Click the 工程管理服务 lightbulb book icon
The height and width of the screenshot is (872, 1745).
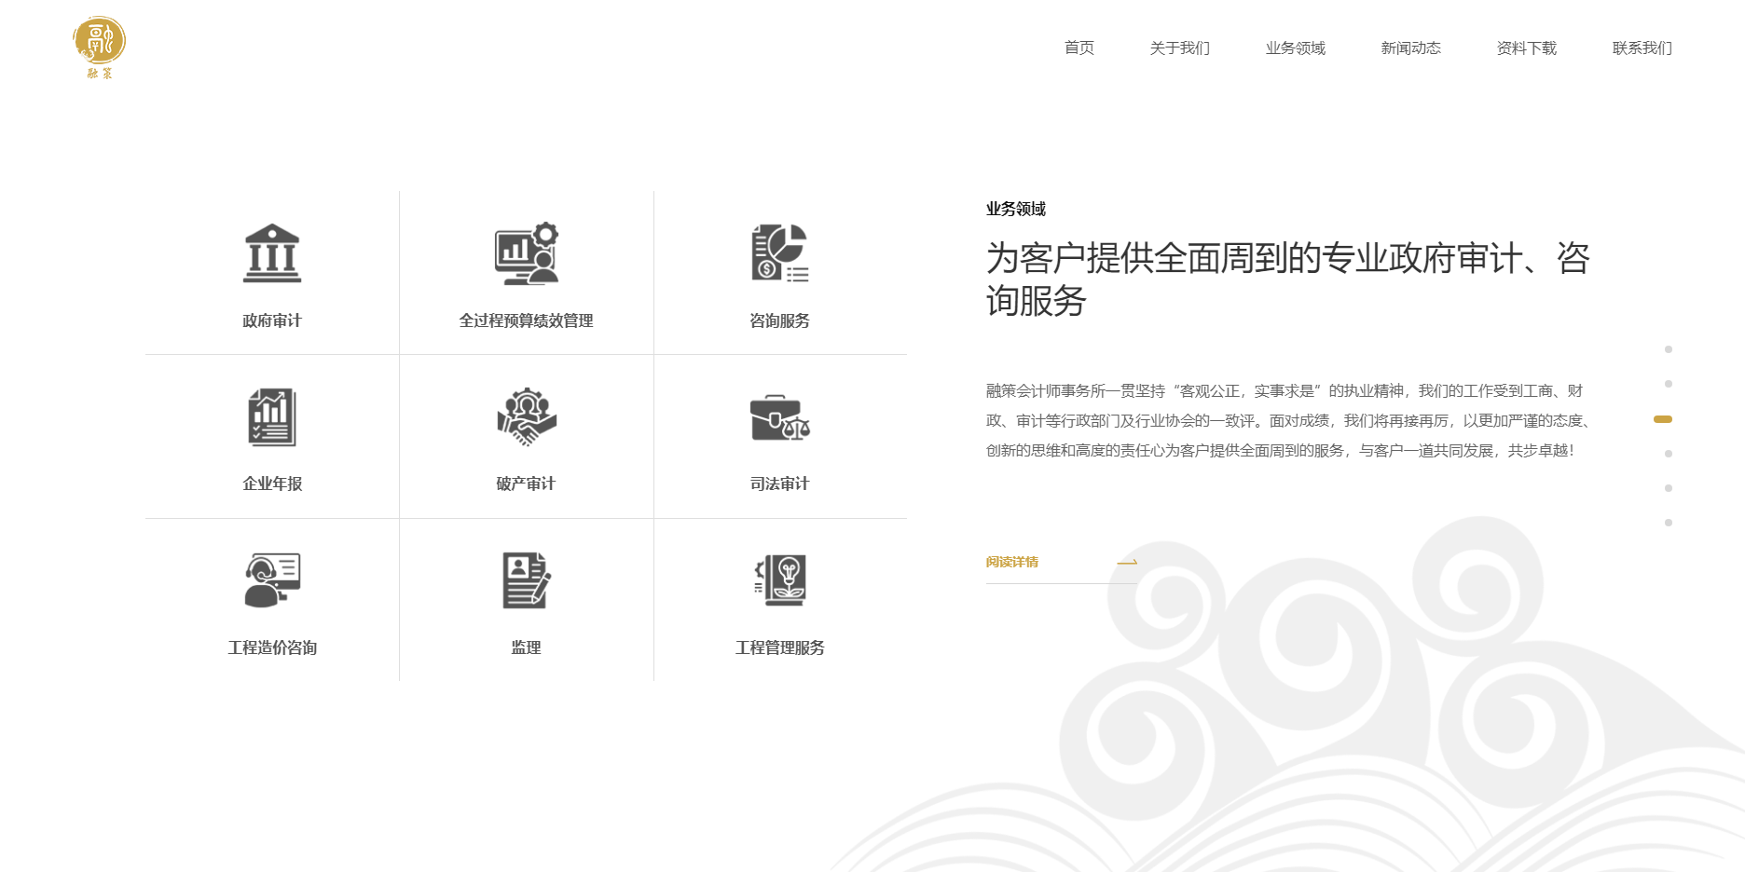[780, 579]
